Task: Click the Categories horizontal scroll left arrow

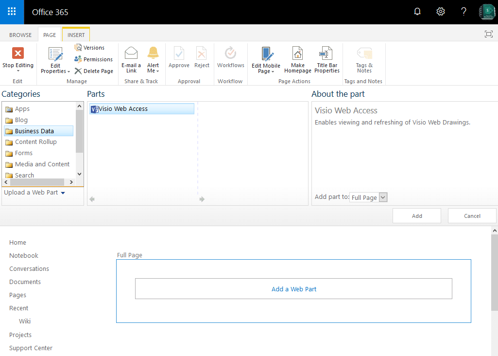Action: (x=6, y=182)
